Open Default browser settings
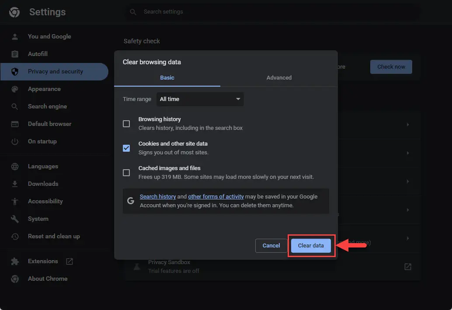 tap(49, 124)
